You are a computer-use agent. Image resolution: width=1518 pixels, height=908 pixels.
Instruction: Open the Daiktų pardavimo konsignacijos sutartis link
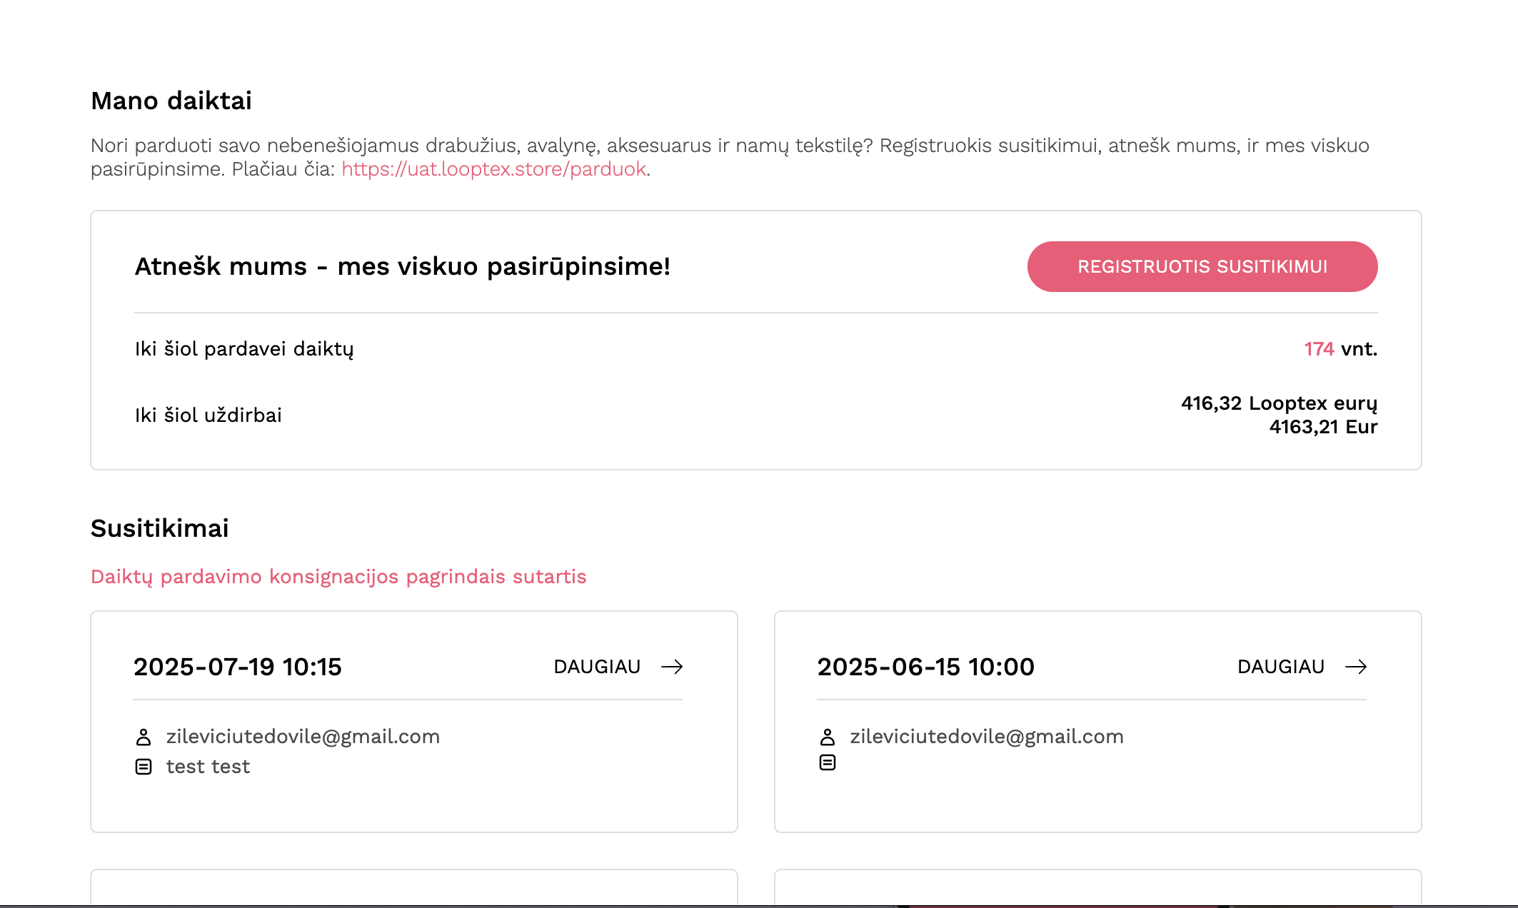click(x=338, y=577)
